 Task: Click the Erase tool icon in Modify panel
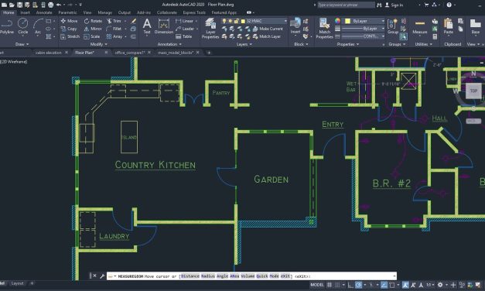point(133,21)
